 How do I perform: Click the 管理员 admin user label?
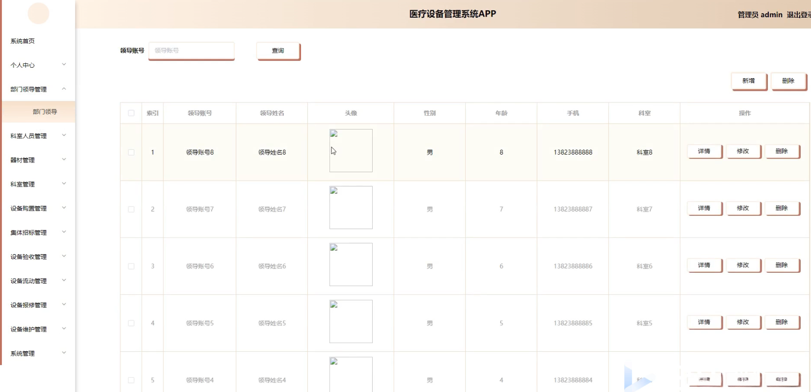tap(760, 15)
